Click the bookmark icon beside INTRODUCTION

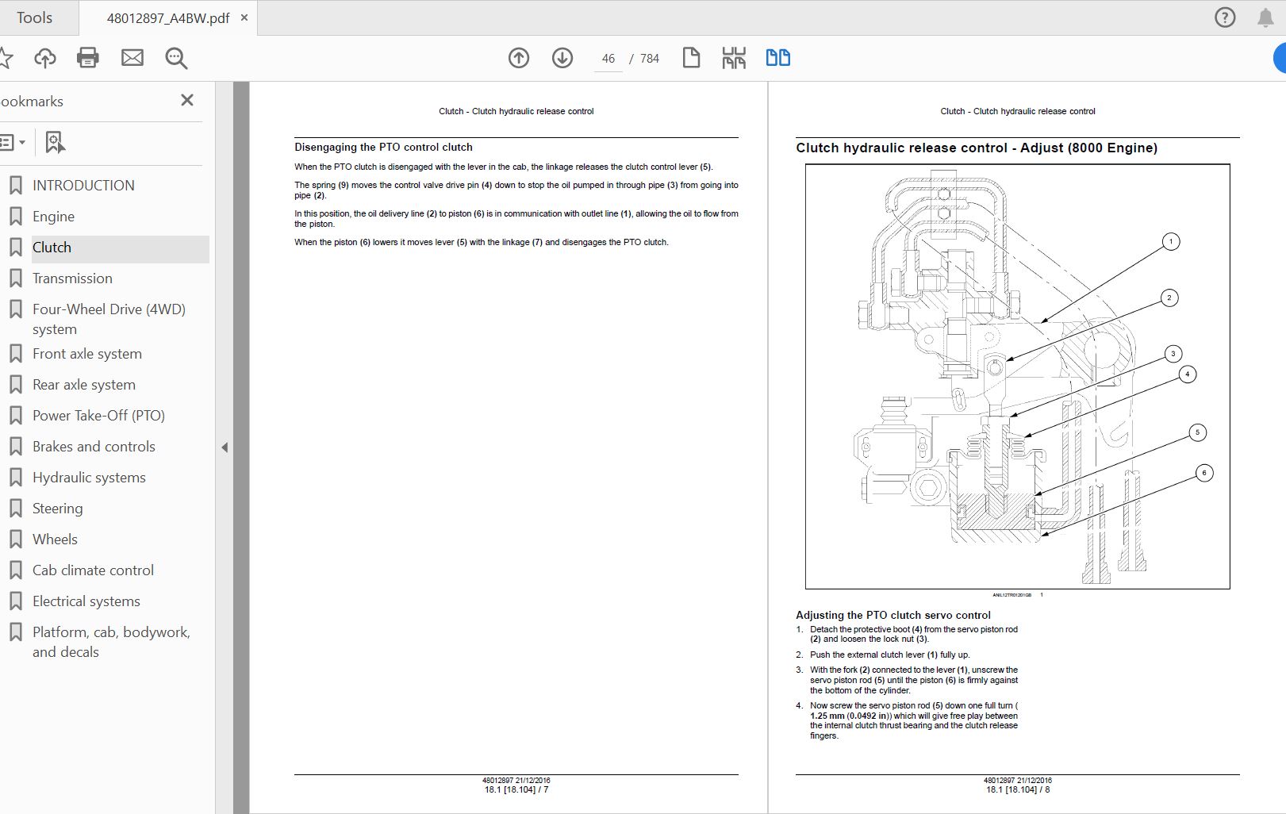15,185
